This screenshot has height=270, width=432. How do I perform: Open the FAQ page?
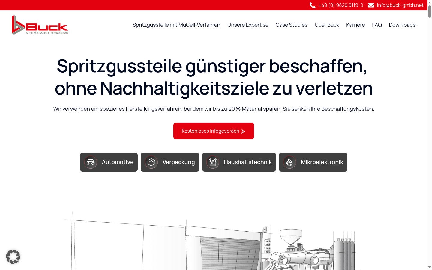[377, 25]
